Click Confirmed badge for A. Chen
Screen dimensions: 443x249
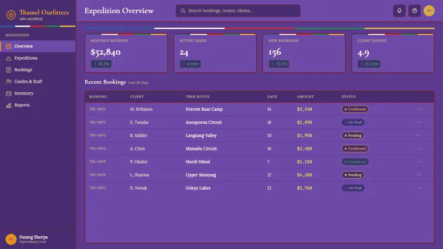click(355, 148)
